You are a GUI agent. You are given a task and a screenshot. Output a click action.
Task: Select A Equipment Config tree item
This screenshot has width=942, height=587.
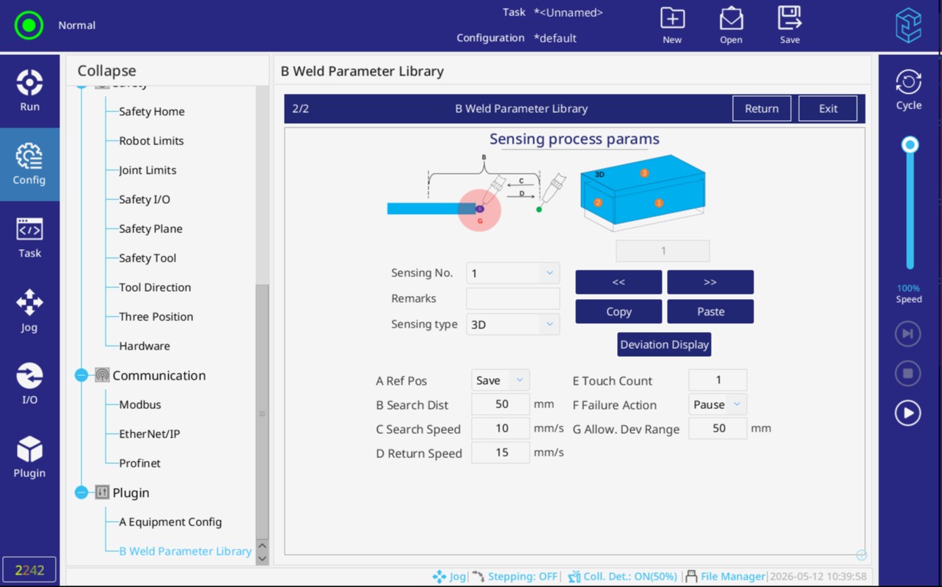pyautogui.click(x=170, y=522)
